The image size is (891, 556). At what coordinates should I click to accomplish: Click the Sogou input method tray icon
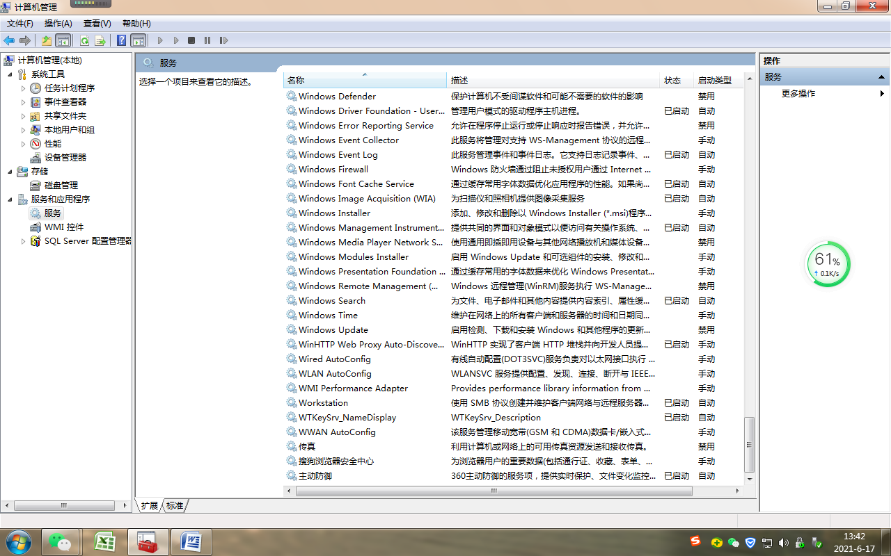(x=695, y=541)
